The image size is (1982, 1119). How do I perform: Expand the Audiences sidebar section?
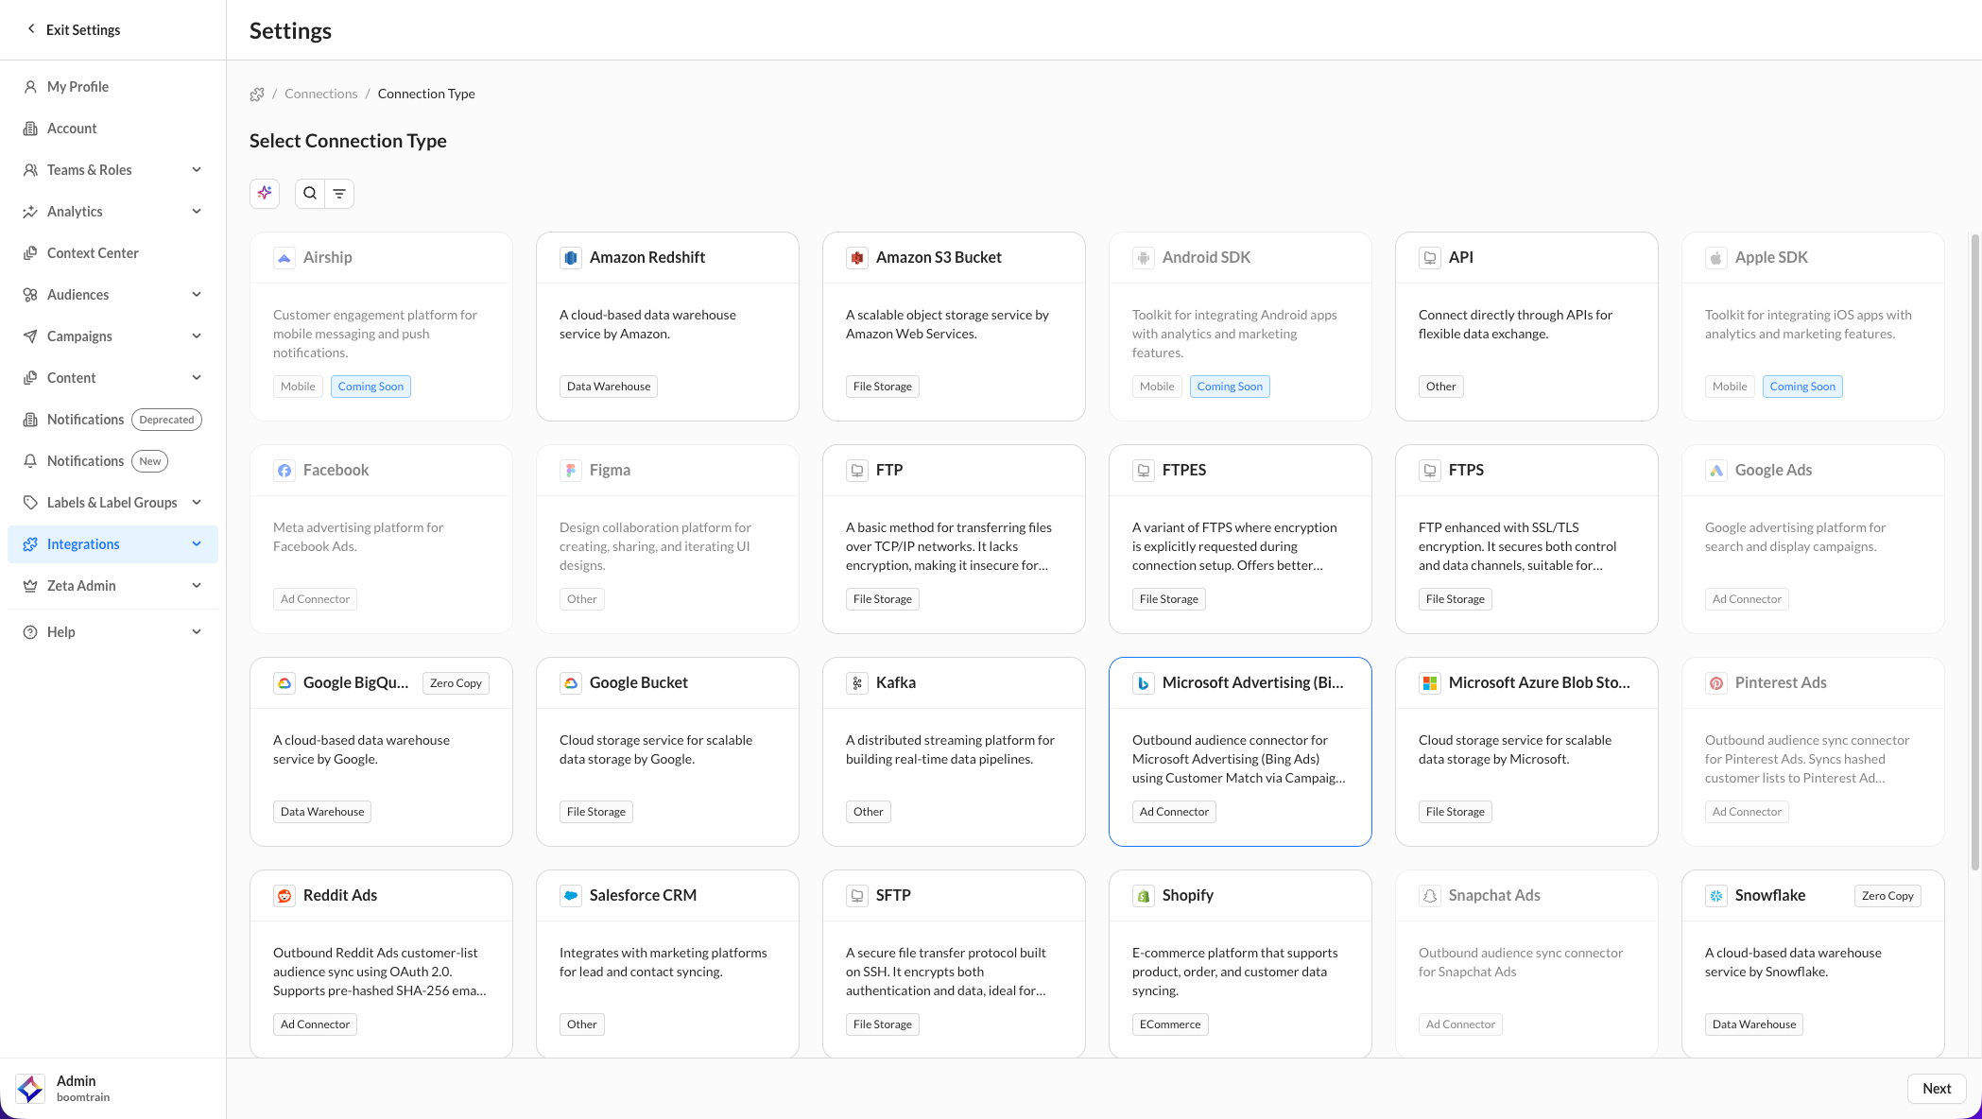[112, 295]
